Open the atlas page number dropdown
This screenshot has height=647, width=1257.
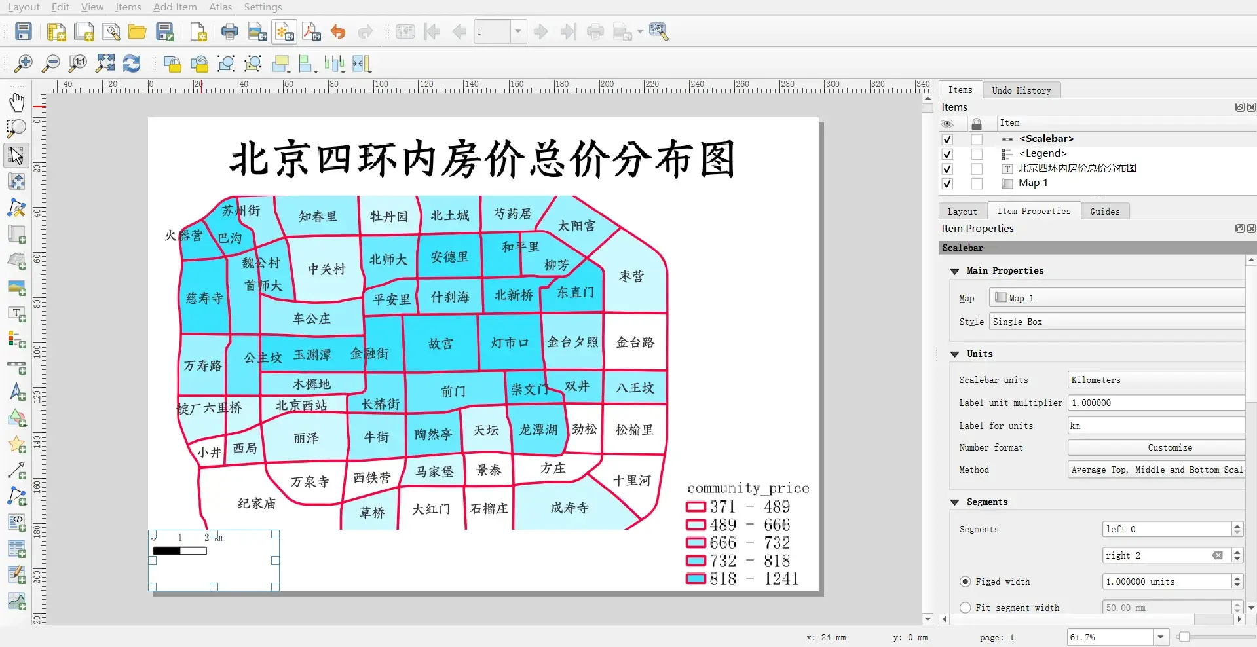coord(519,31)
